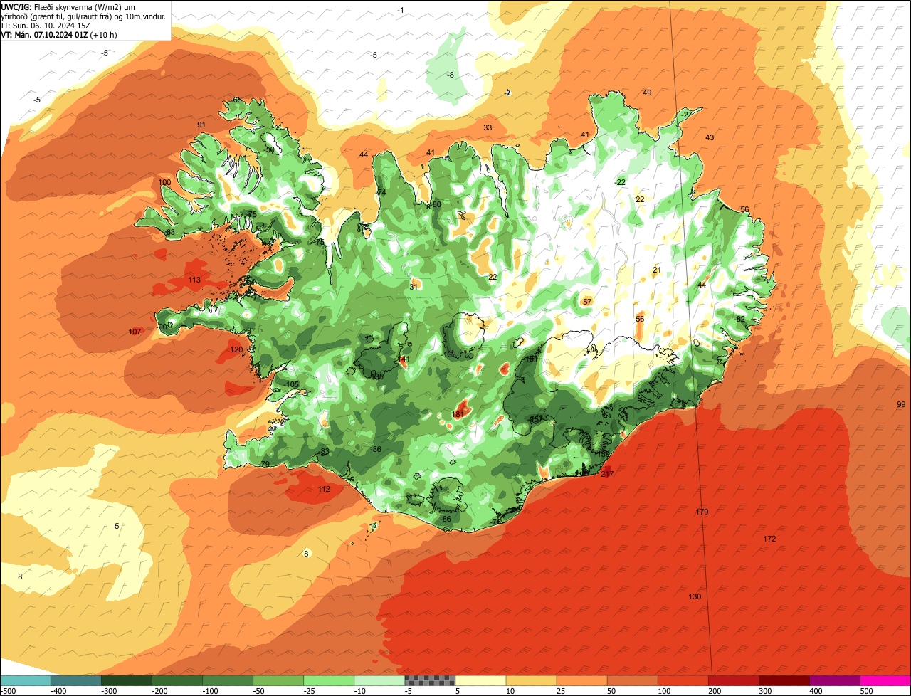The image size is (911, 696).
Task: Click the dark green legend swatch between -300 and -200
Action: [127, 681]
